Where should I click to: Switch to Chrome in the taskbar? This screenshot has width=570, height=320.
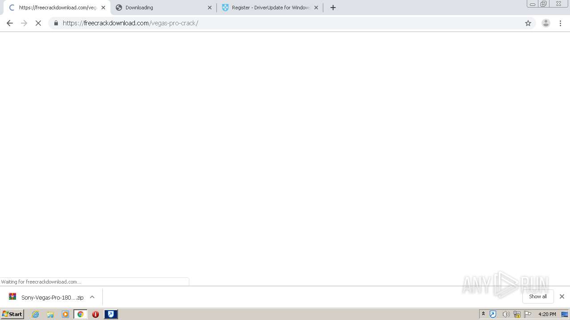(x=81, y=314)
